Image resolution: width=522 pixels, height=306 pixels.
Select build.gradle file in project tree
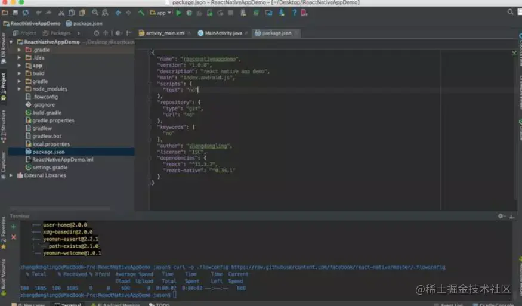[44, 113]
